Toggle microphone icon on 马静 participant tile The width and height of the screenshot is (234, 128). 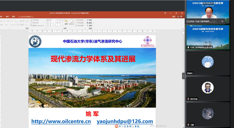coord(188,125)
